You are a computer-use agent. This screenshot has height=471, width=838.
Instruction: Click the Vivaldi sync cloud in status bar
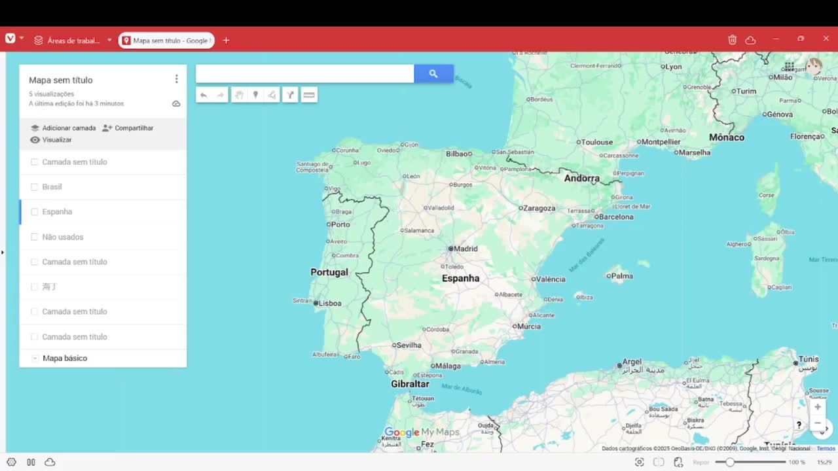pyautogui.click(x=50, y=462)
